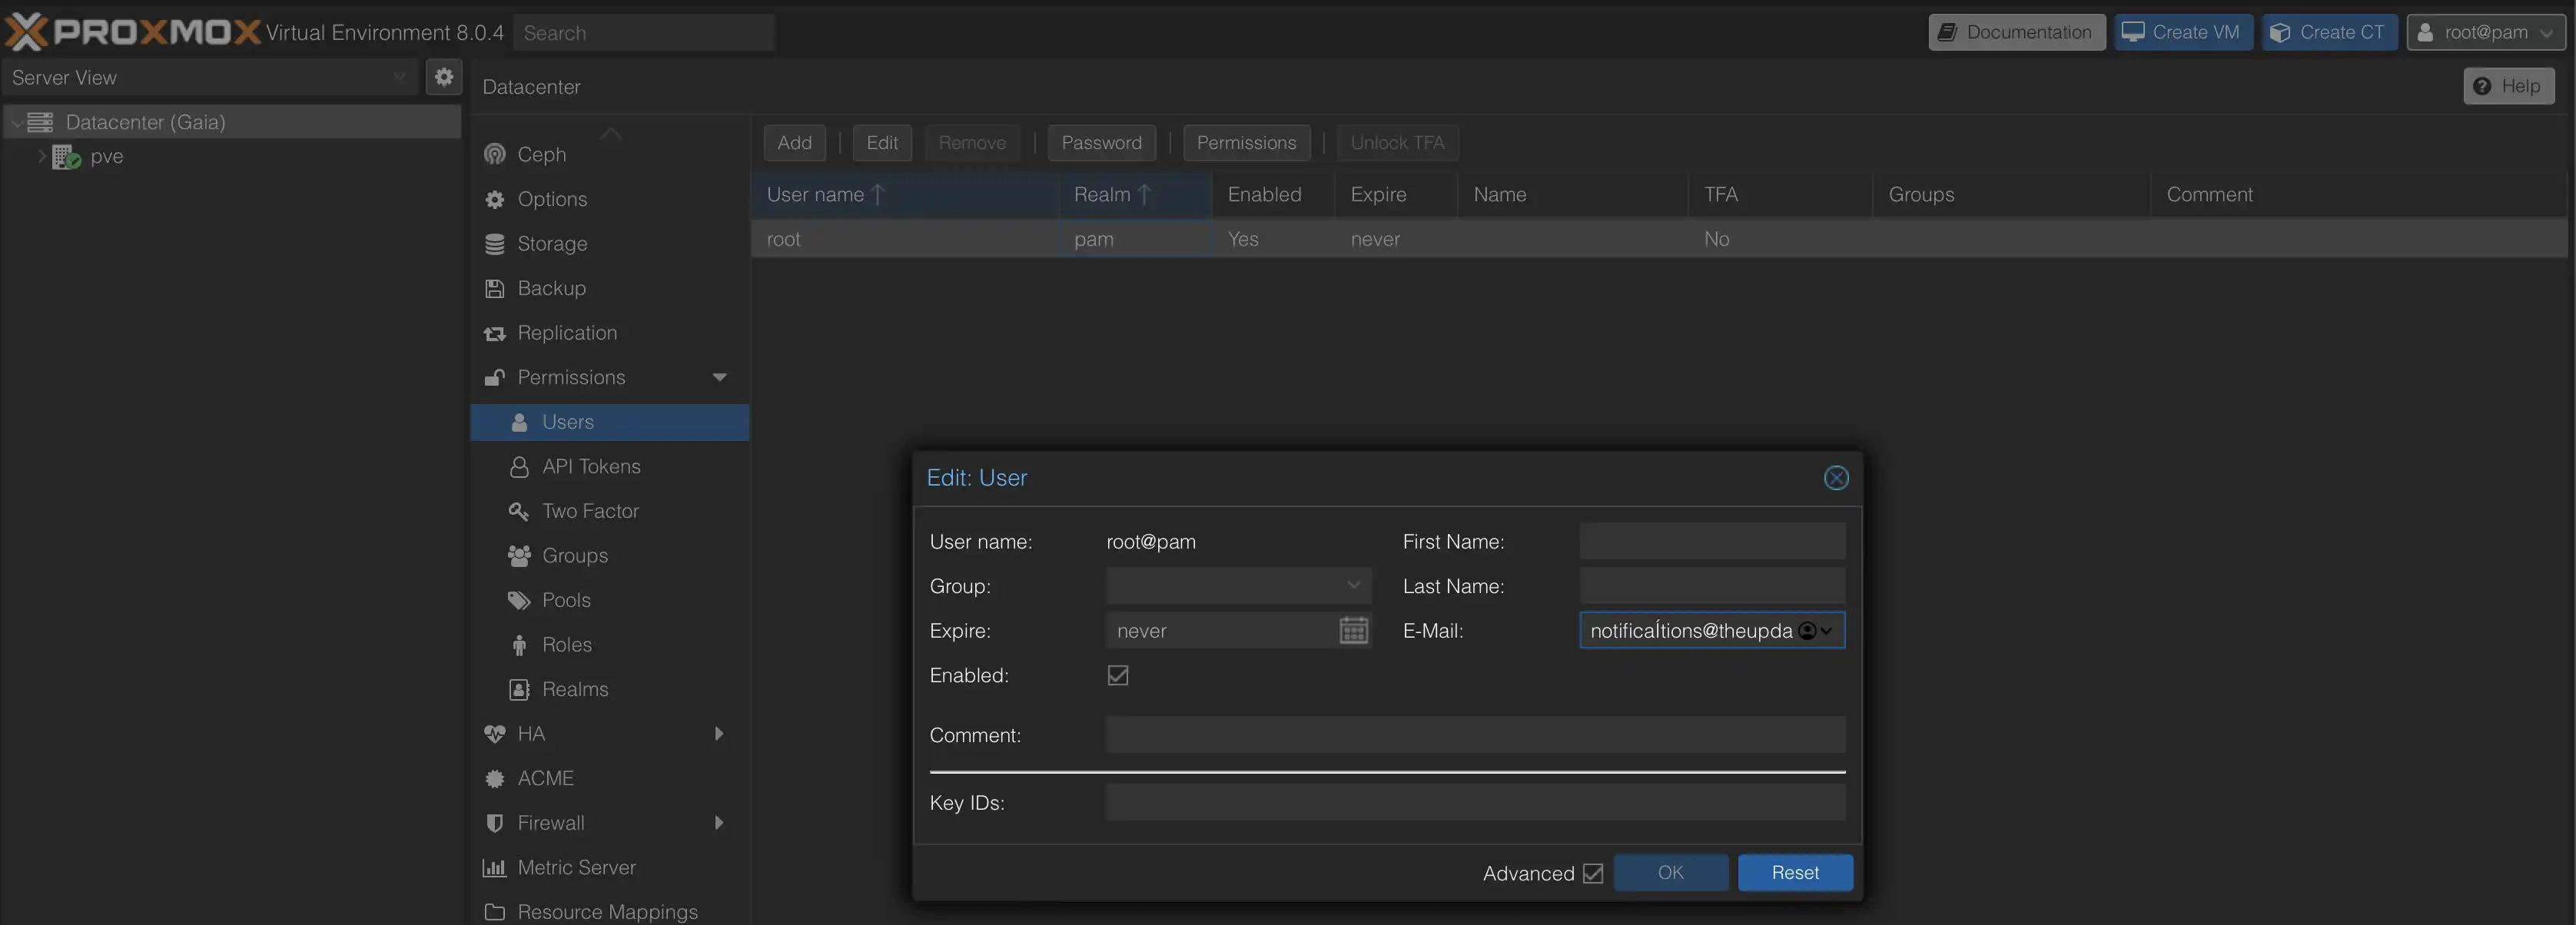2576x925 pixels.
Task: Click the Reset button in dialog
Action: point(1795,873)
